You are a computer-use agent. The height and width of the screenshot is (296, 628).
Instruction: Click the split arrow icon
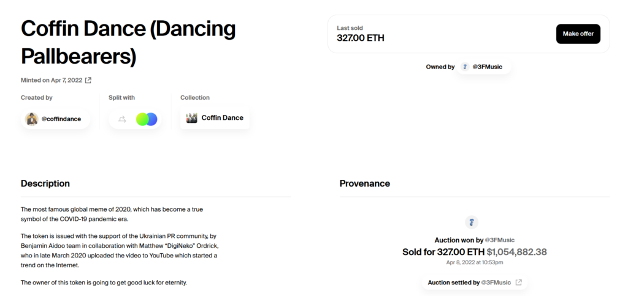[x=122, y=119]
